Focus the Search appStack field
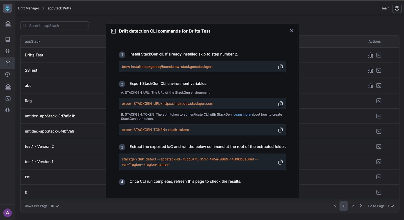 point(55,26)
